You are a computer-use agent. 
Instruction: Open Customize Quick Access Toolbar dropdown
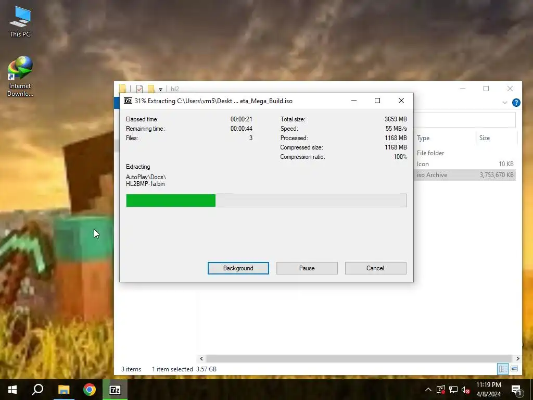point(160,89)
